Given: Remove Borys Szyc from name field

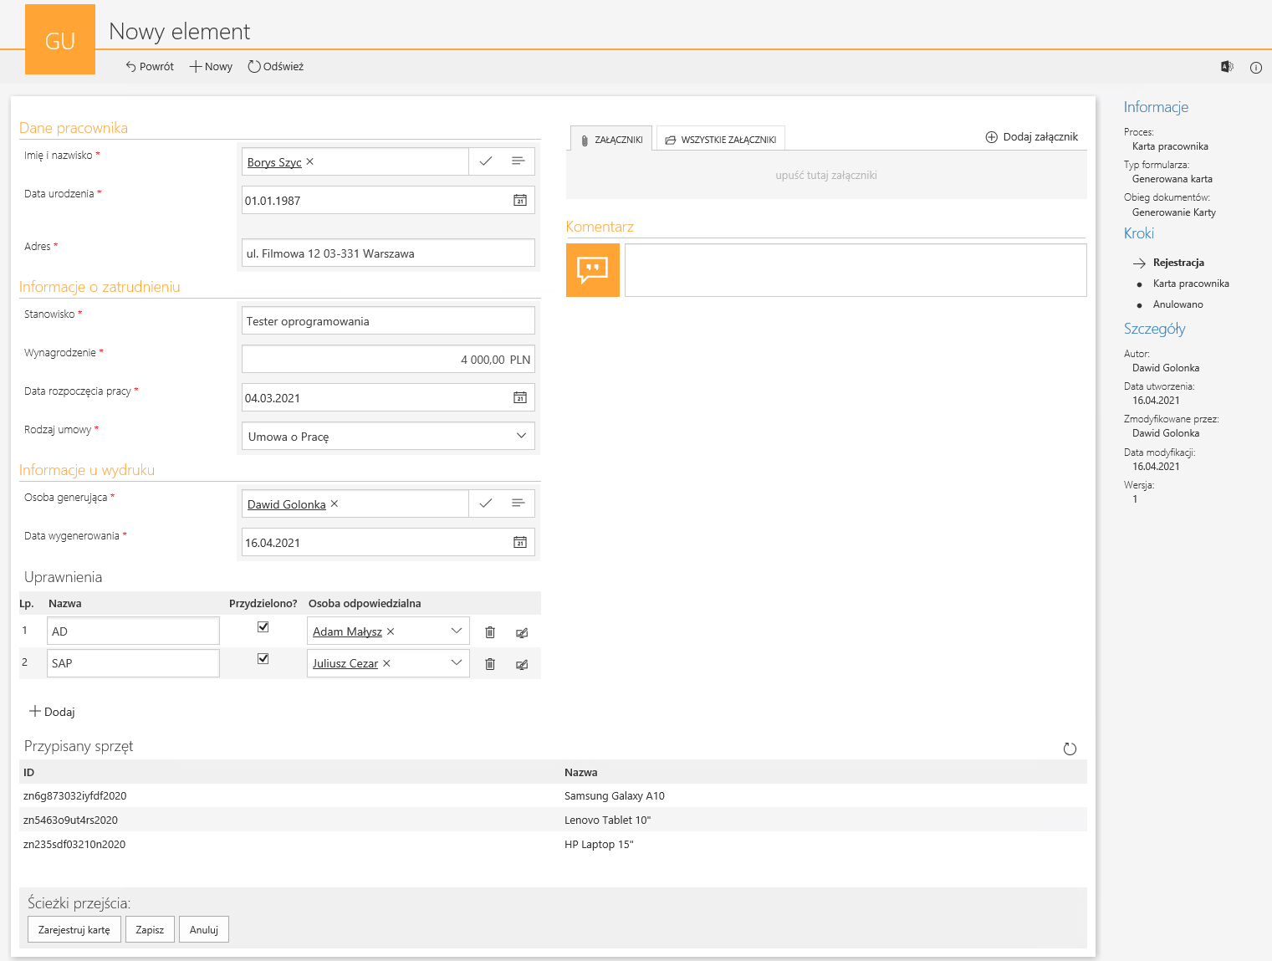Looking at the screenshot, I should click(x=309, y=161).
